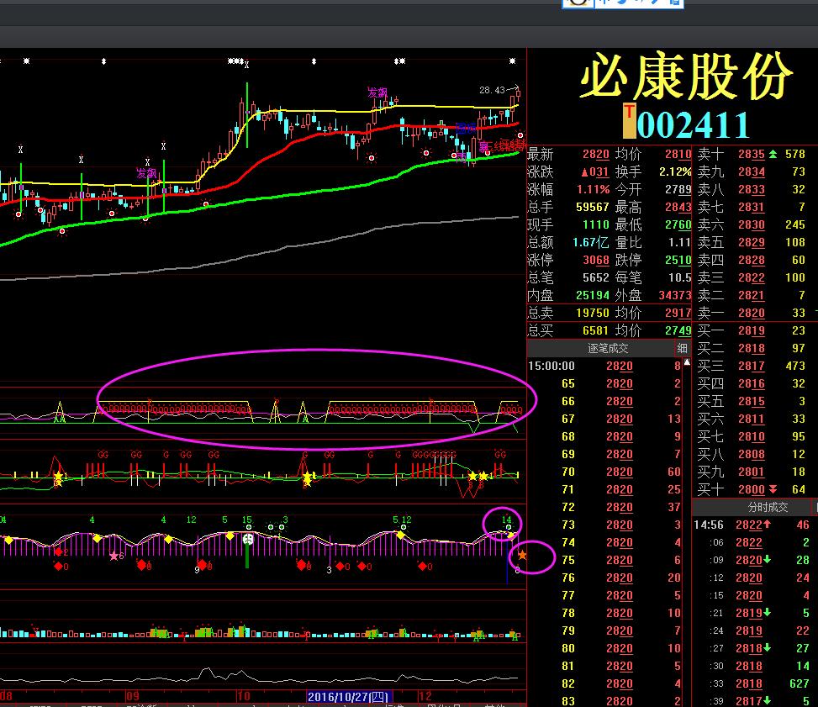Click the 最低 value 2760
Viewport: 818px width, 707px height.
[x=678, y=225]
